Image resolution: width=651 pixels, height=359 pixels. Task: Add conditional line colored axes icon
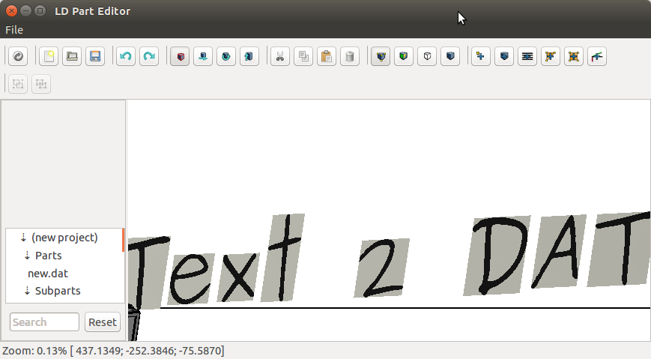click(597, 56)
